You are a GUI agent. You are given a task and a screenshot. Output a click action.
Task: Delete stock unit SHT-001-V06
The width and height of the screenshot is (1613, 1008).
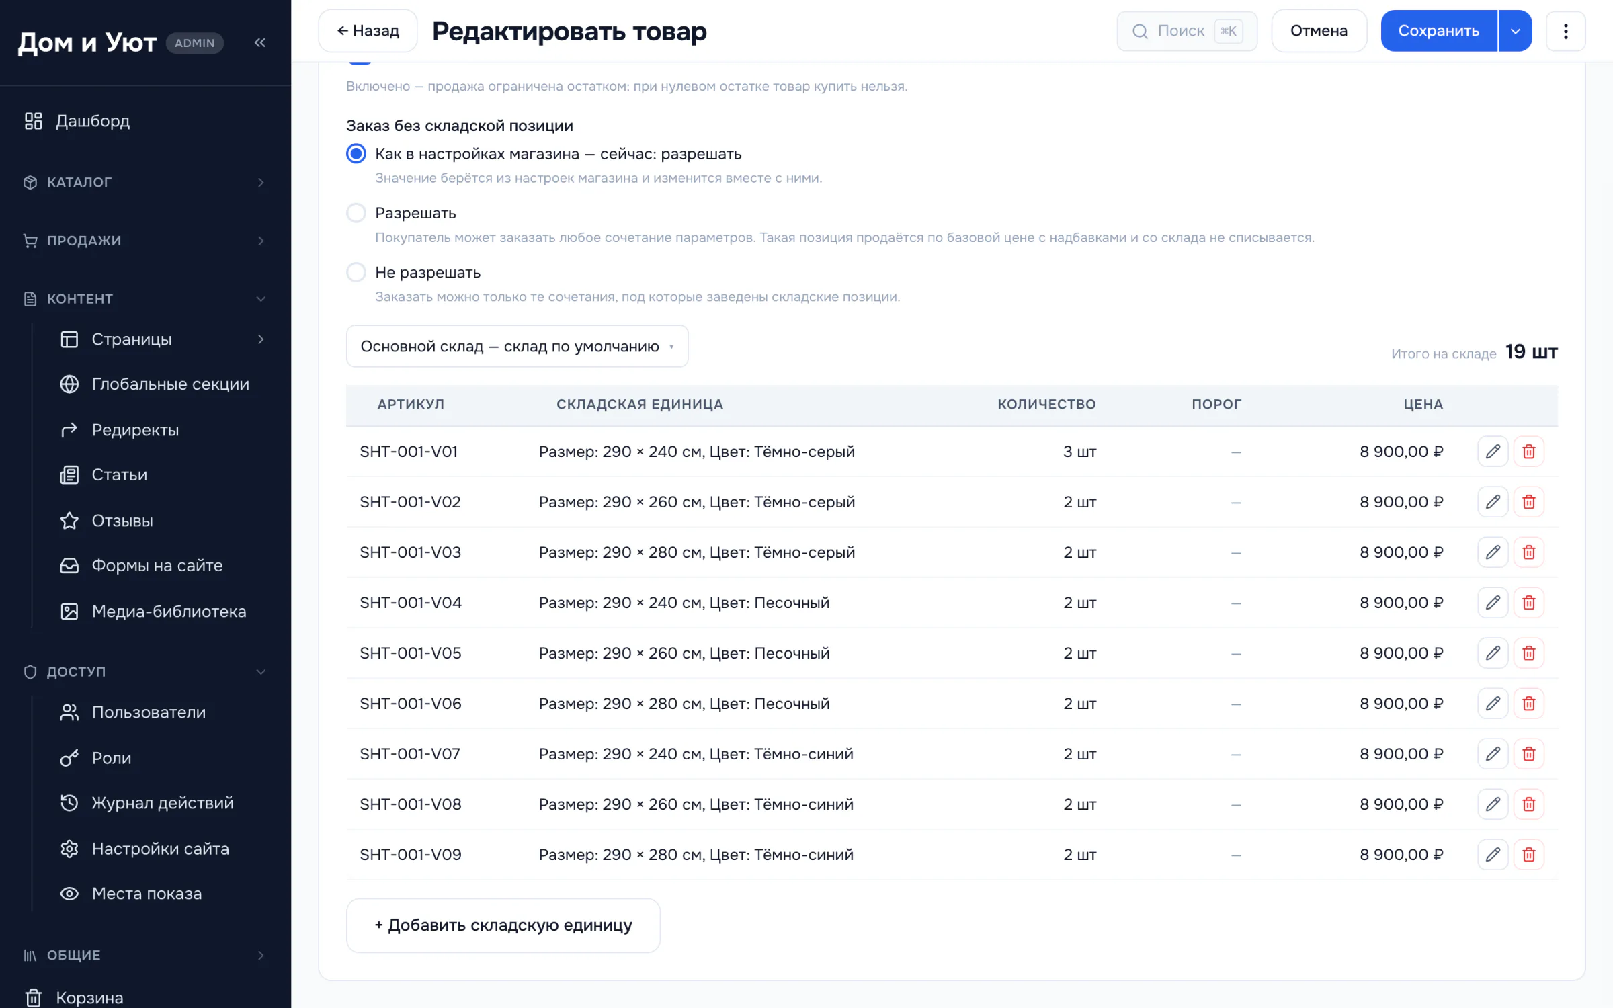1528,704
